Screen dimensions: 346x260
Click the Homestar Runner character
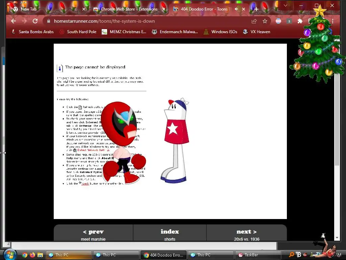tap(175, 140)
